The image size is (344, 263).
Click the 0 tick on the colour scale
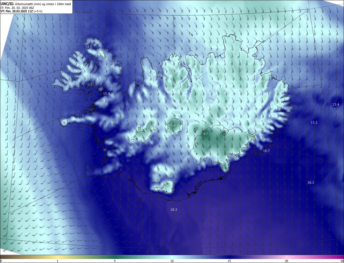(x=1, y=261)
